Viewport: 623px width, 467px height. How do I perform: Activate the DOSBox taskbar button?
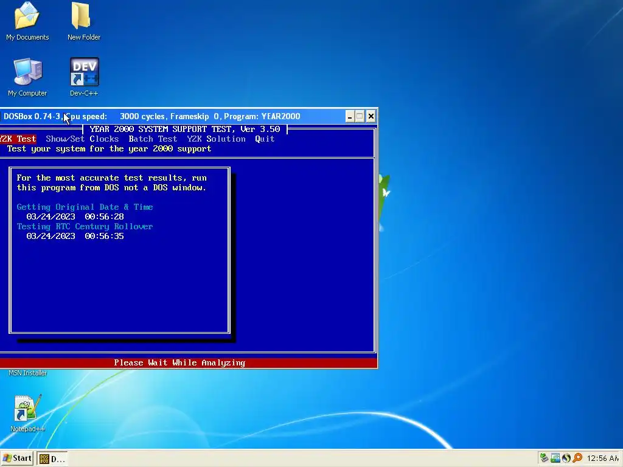click(x=52, y=459)
